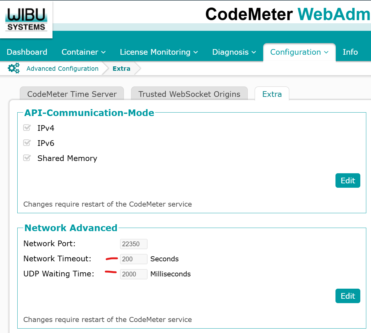Screen dimensions: 371x333
Task: Select the Extra tab
Action: click(x=272, y=94)
